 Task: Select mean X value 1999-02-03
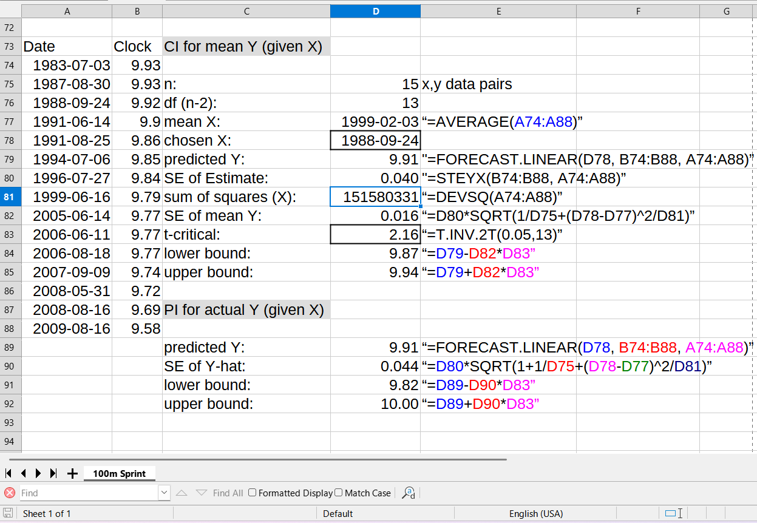[x=375, y=121]
